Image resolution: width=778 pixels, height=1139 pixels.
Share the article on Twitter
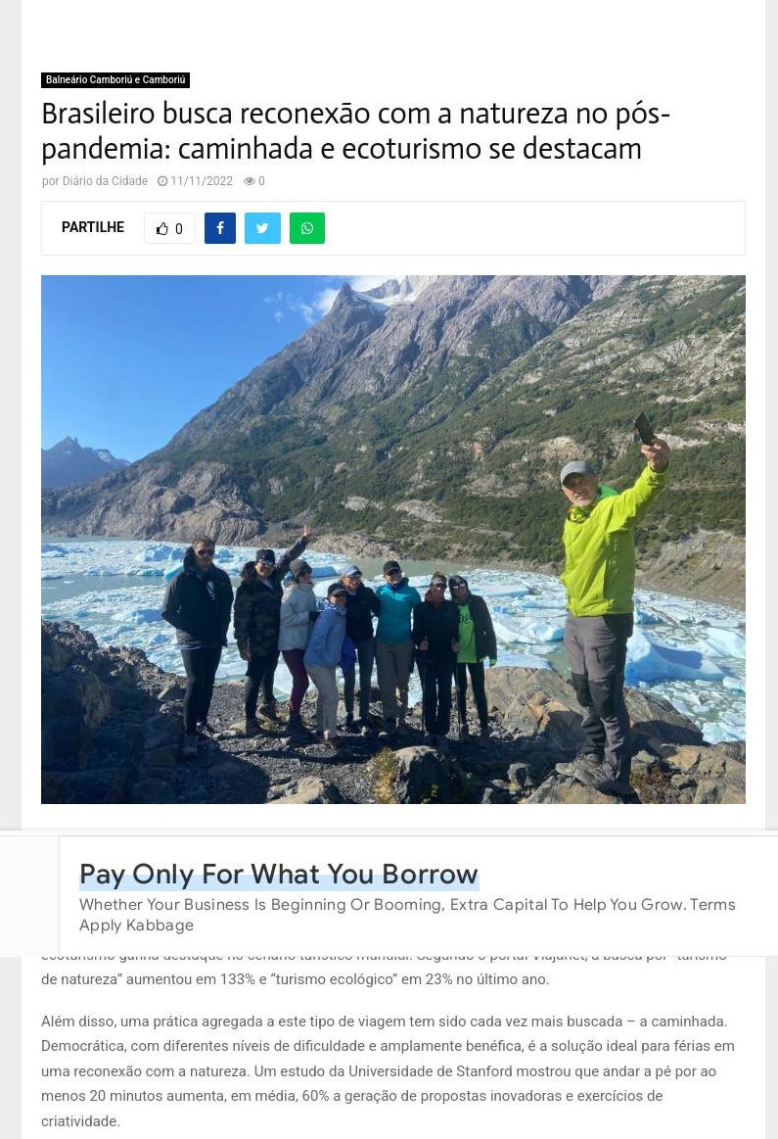262,228
